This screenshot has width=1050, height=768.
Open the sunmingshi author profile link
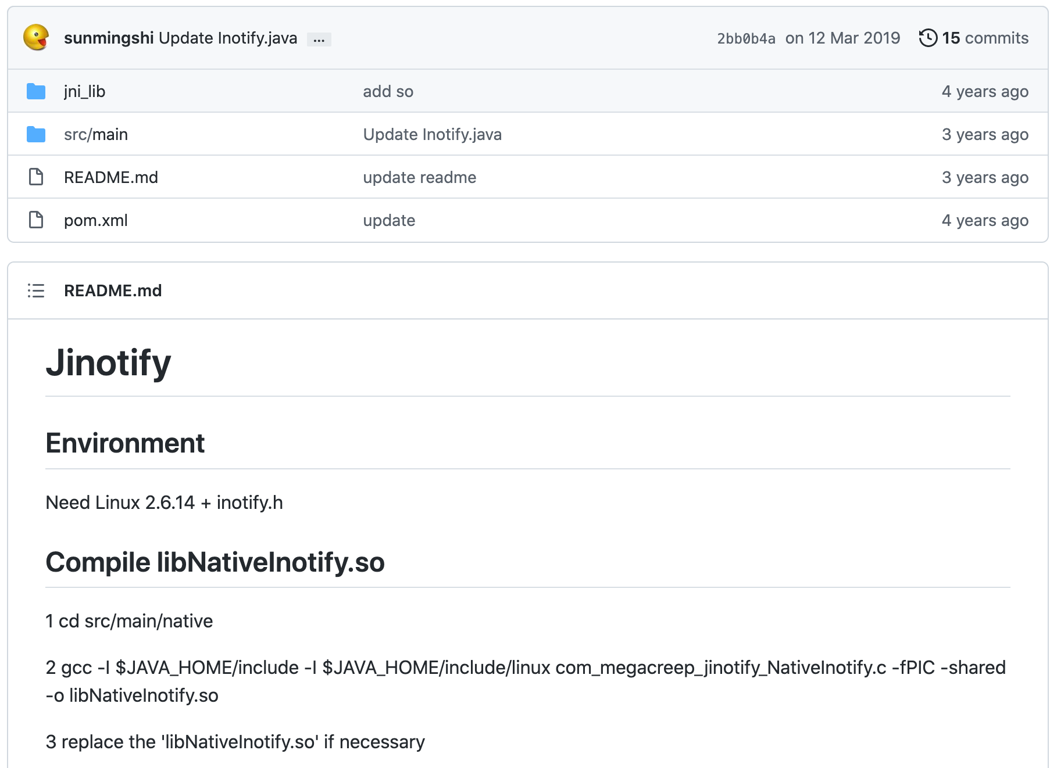point(109,38)
